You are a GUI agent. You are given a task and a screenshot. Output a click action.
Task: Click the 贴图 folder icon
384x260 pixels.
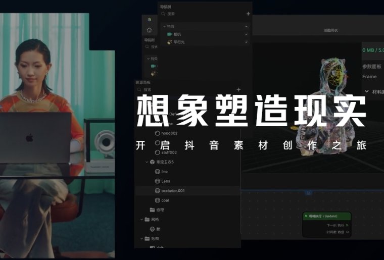pyautogui.click(x=147, y=238)
